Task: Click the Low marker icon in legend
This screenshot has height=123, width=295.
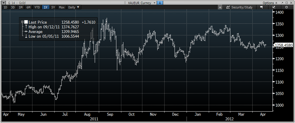Action: tap(26, 36)
